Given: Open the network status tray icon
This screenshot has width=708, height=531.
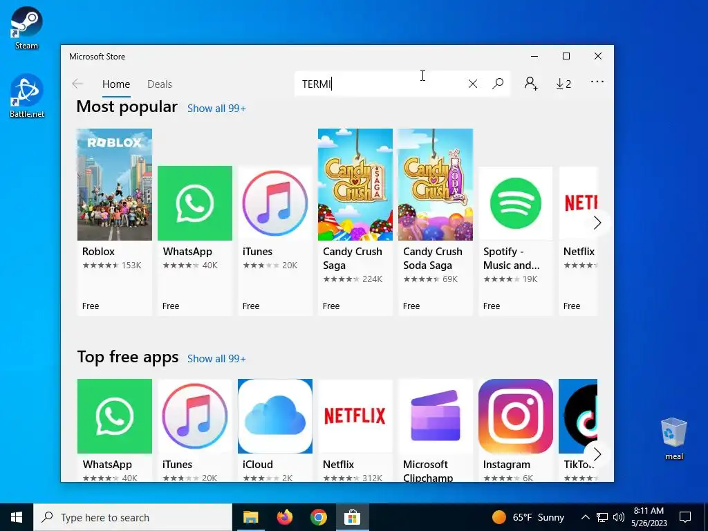Looking at the screenshot, I should click(x=602, y=517).
